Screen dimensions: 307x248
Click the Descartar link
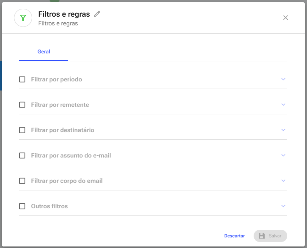tap(234, 236)
